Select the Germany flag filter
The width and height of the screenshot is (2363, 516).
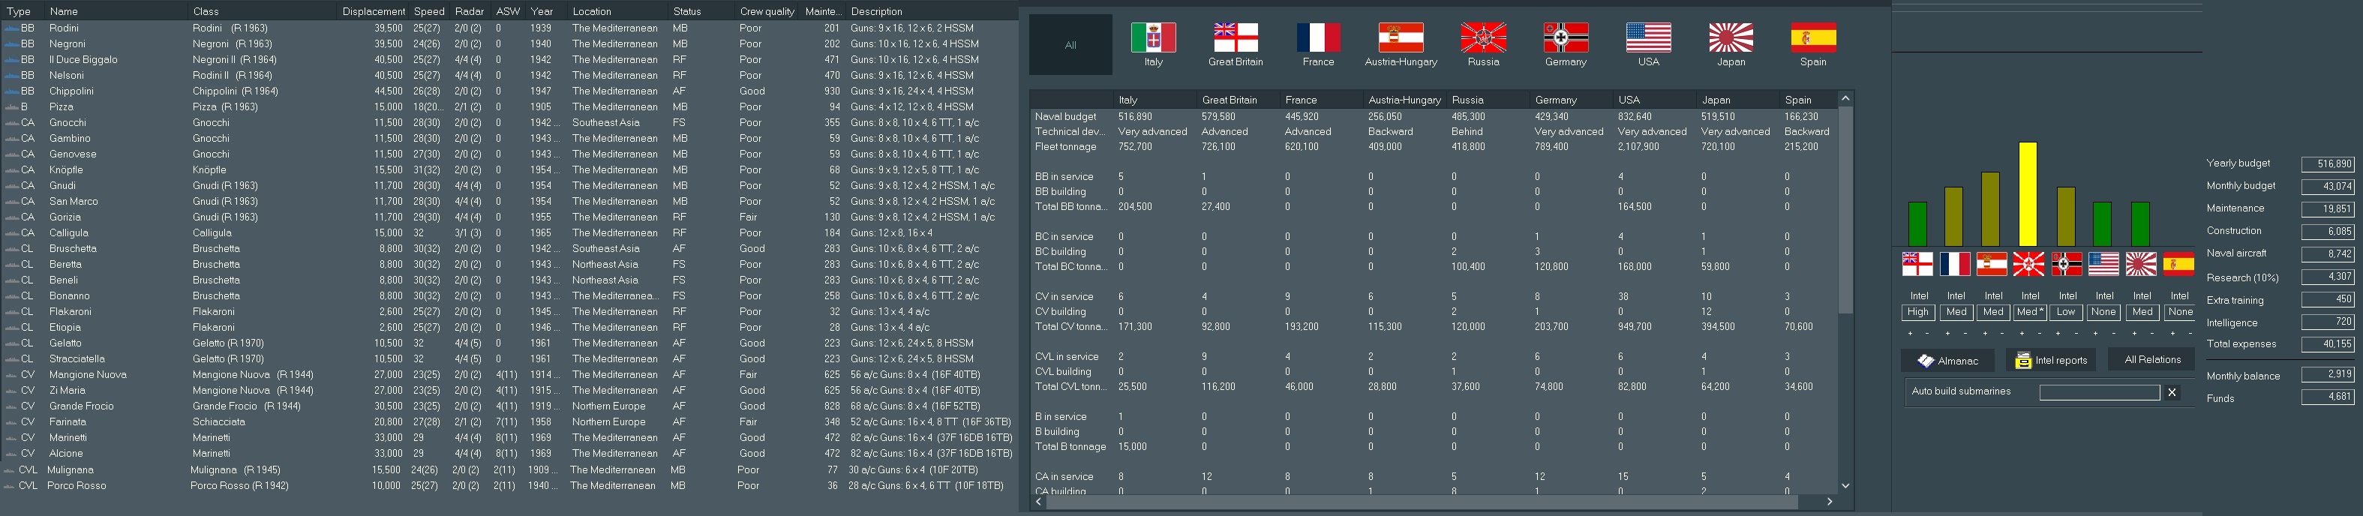[1566, 37]
